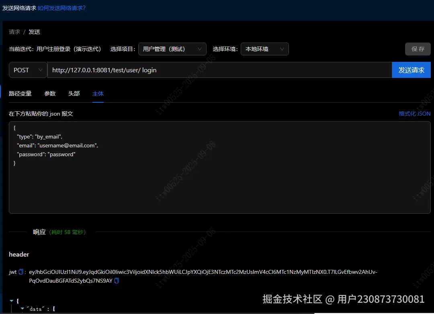Click the 耗时 58 毫秒 text
The width and height of the screenshot is (434, 314).
(x=67, y=232)
